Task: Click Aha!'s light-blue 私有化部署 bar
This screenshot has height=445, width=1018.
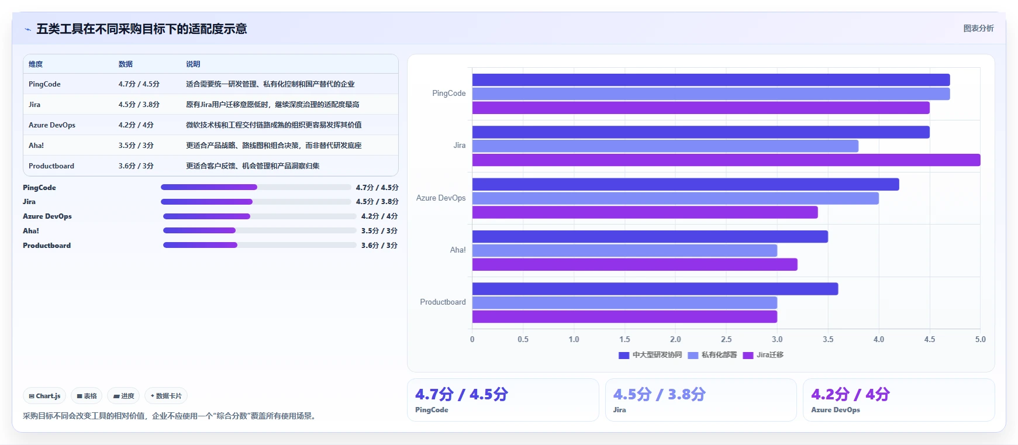Action: click(x=624, y=250)
